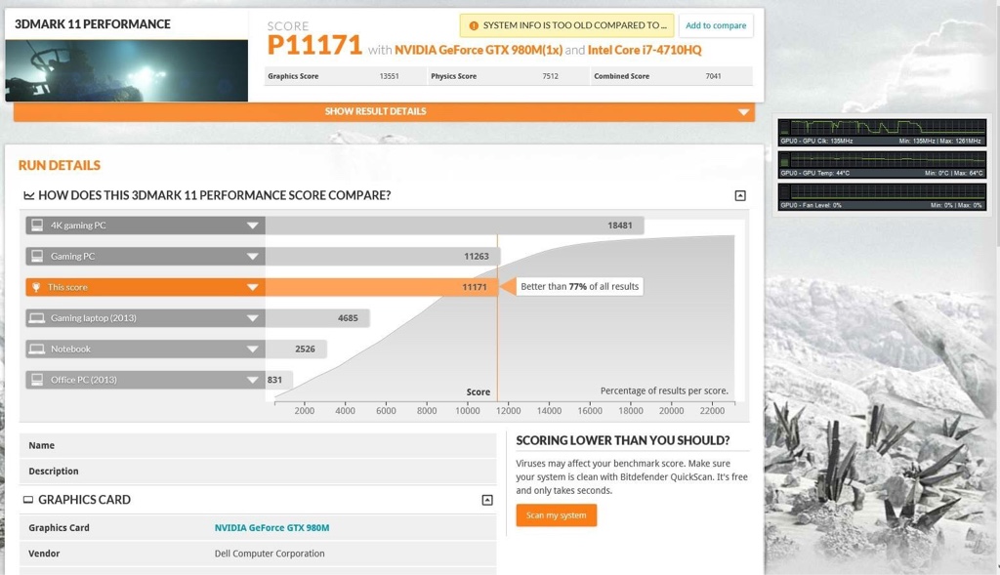
Task: Click the RUN DETAILS heading
Action: (60, 165)
